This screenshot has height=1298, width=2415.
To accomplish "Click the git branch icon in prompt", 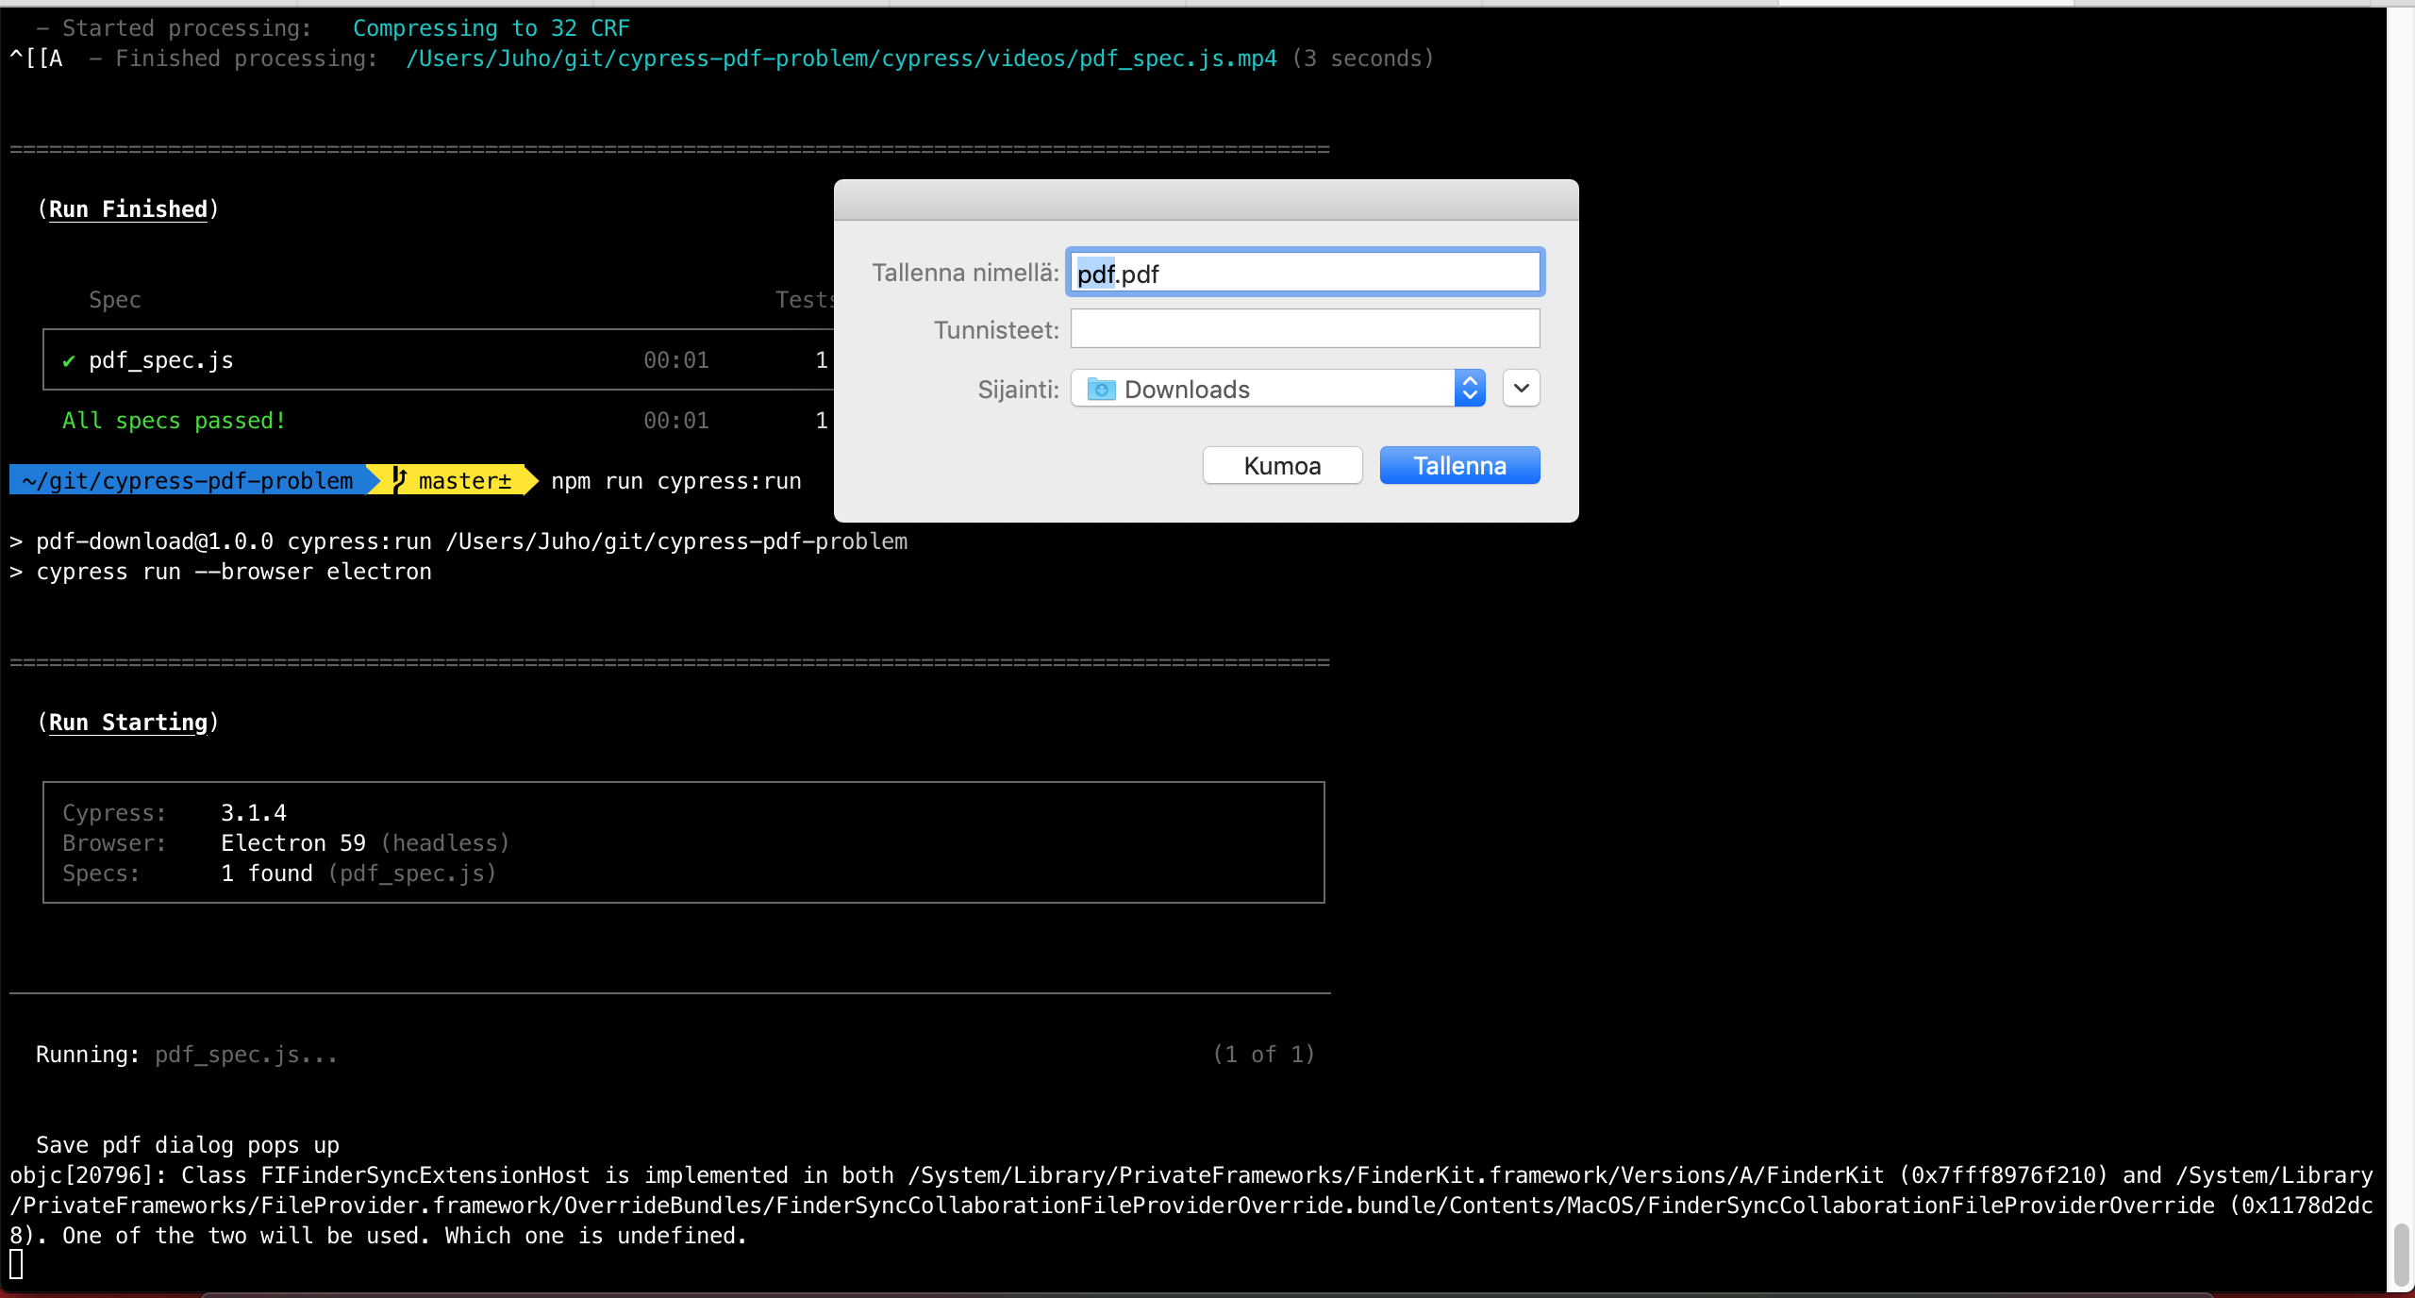I will (x=399, y=480).
